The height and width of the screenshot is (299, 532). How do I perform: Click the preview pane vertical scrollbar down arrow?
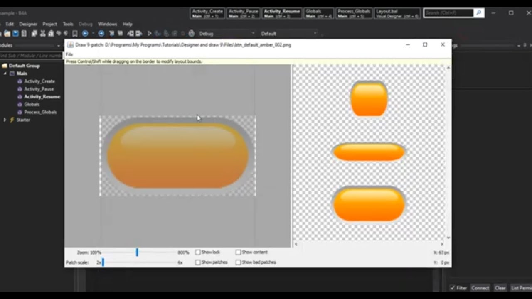(x=448, y=238)
